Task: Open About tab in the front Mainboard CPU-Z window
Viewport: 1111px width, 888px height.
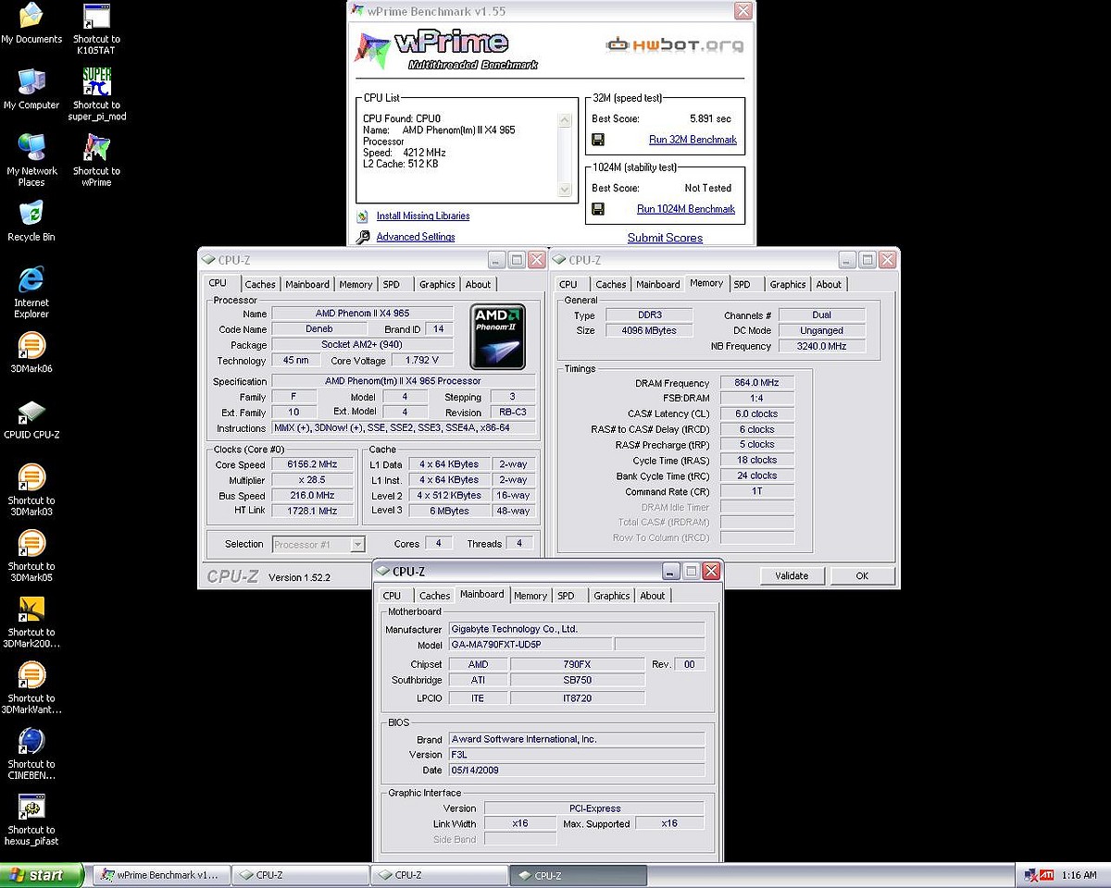Action: point(653,597)
